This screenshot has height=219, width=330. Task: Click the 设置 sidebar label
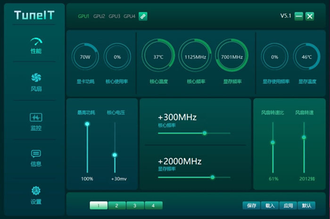click(x=36, y=202)
